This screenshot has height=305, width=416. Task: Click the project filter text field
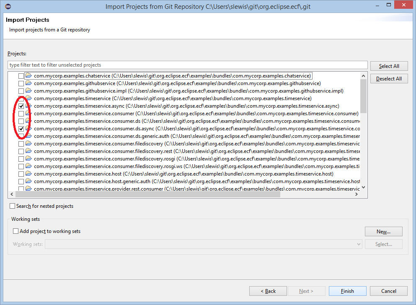tap(188, 65)
